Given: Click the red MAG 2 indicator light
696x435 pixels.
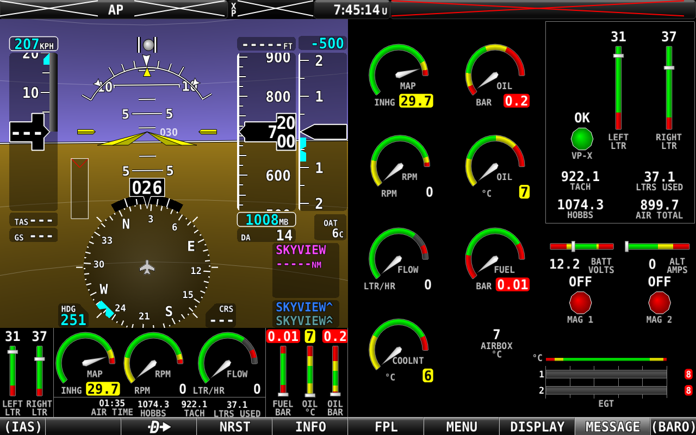Looking at the screenshot, I should tap(659, 302).
